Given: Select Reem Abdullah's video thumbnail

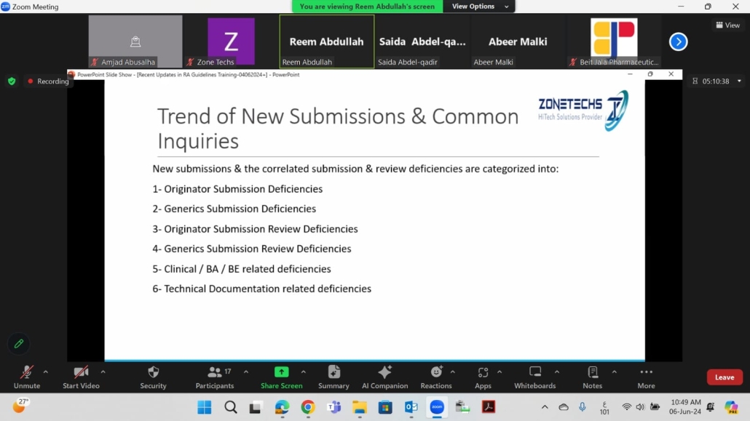Looking at the screenshot, I should (326, 42).
